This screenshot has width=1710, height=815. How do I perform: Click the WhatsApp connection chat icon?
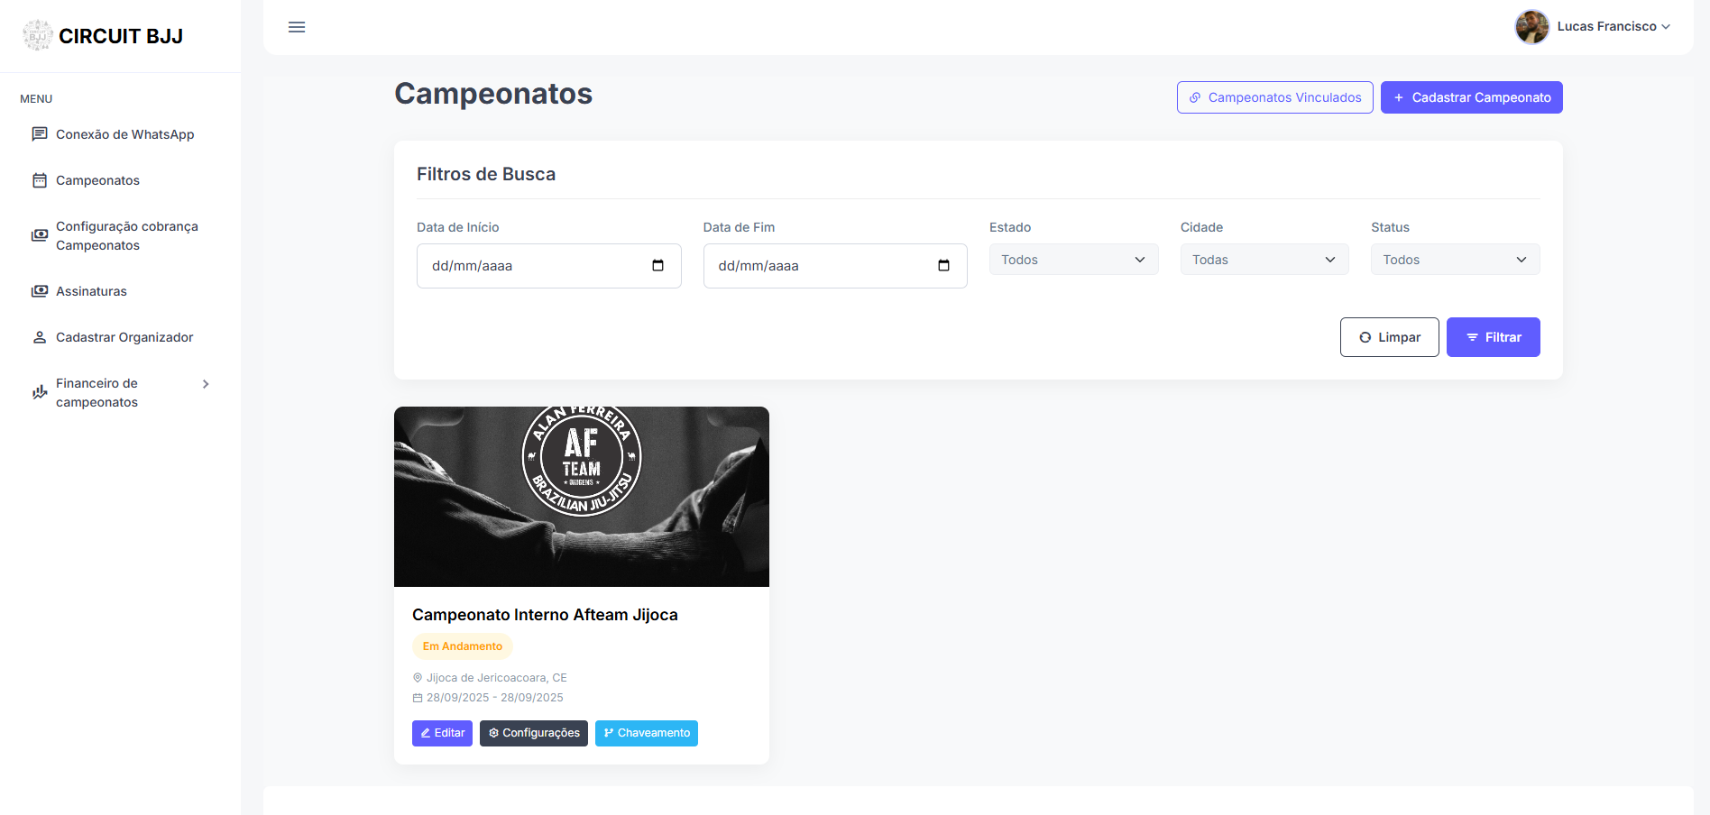[40, 134]
